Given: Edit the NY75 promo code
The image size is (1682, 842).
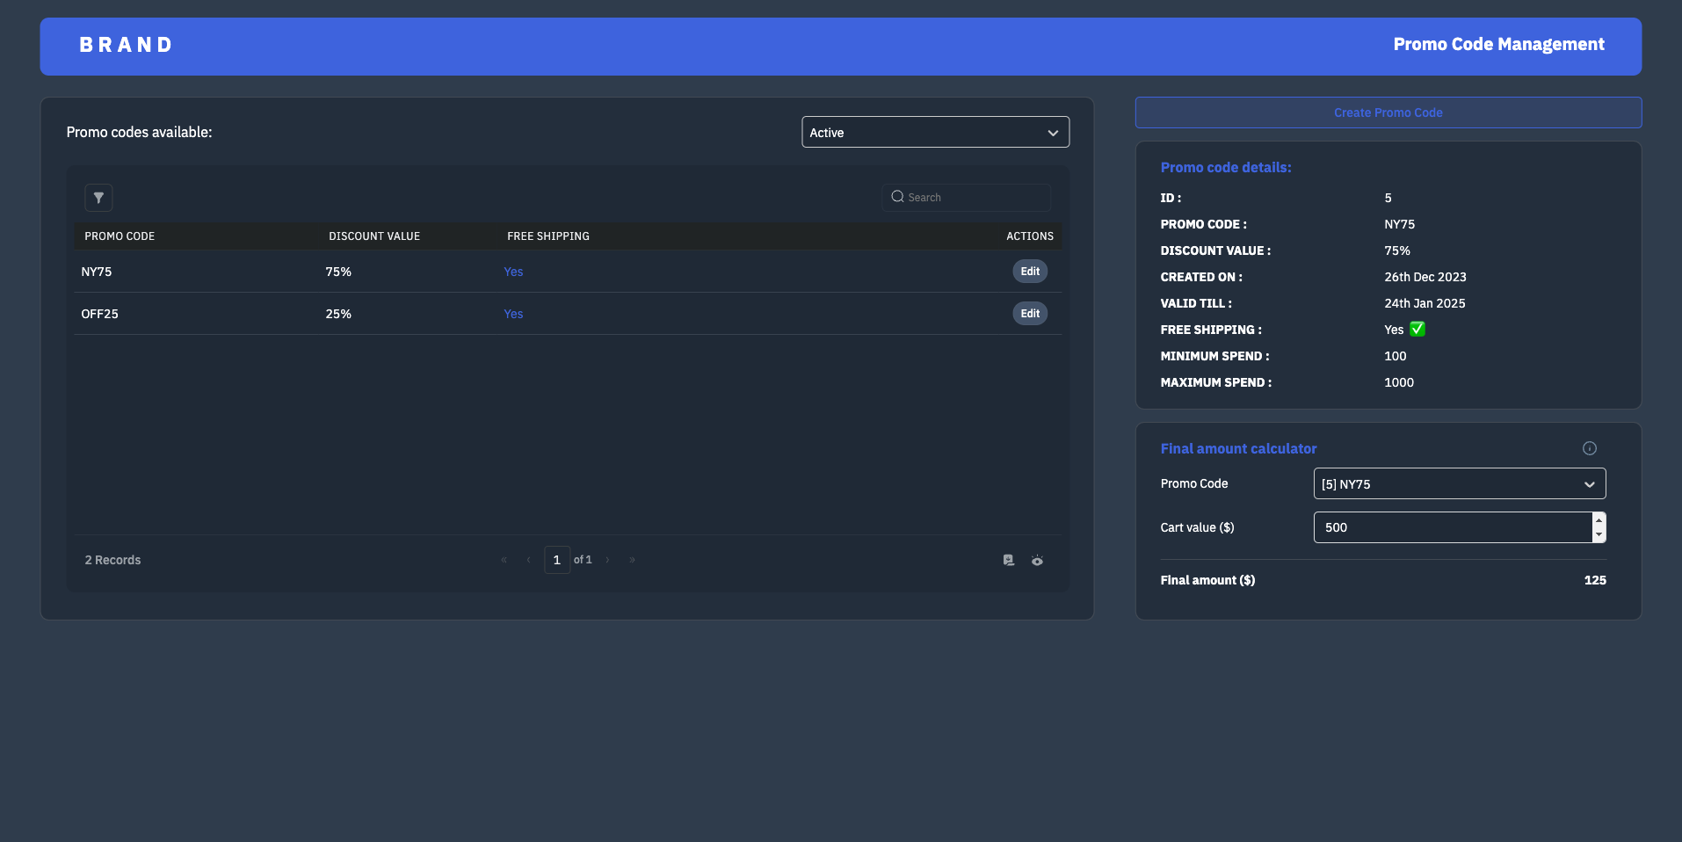Looking at the screenshot, I should point(1029,272).
